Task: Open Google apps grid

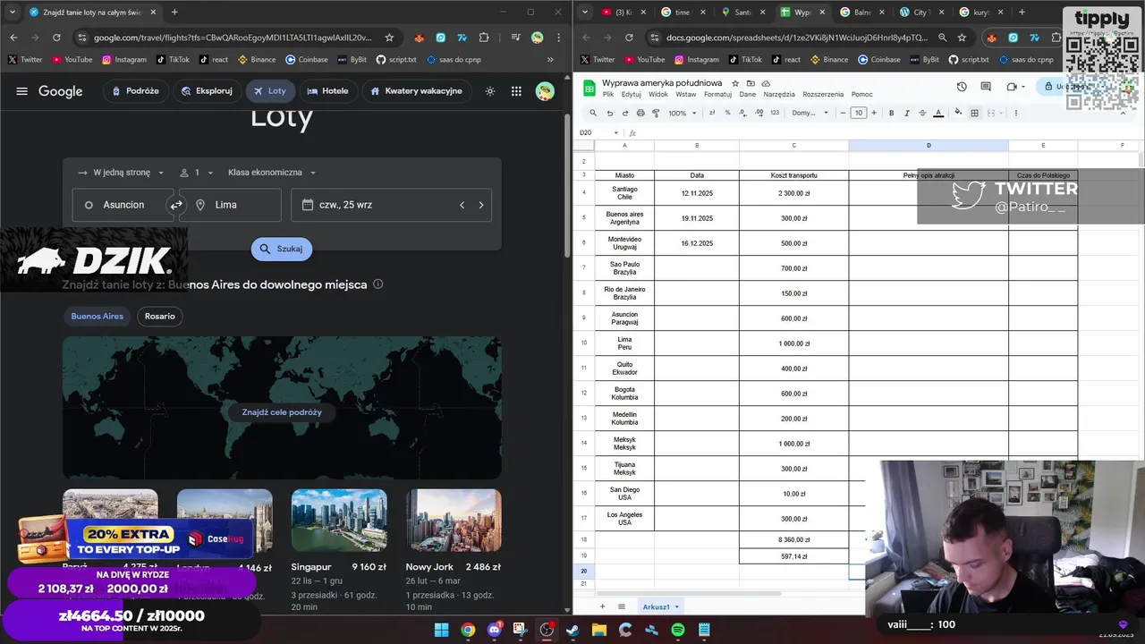Action: pyautogui.click(x=516, y=91)
